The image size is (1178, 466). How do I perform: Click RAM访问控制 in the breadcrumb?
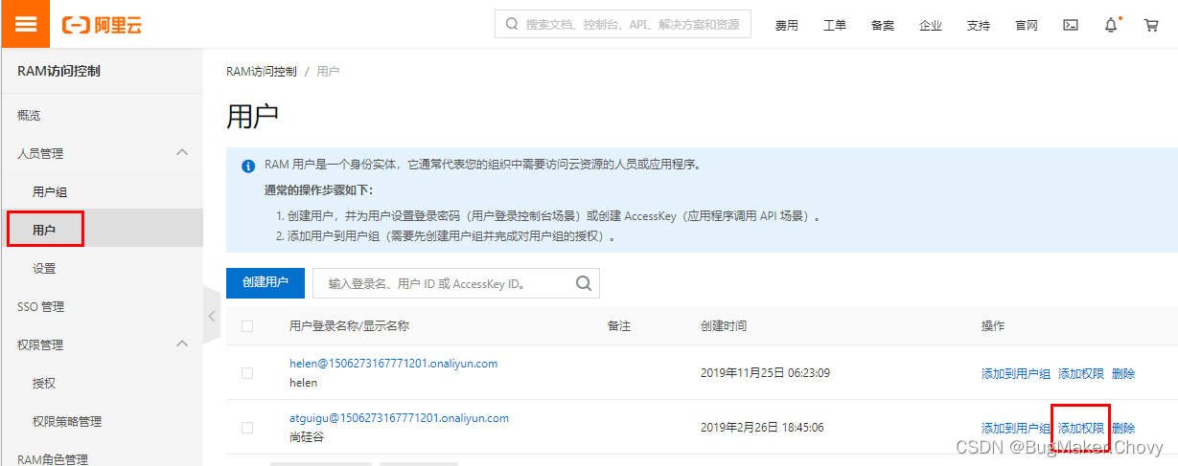click(262, 72)
